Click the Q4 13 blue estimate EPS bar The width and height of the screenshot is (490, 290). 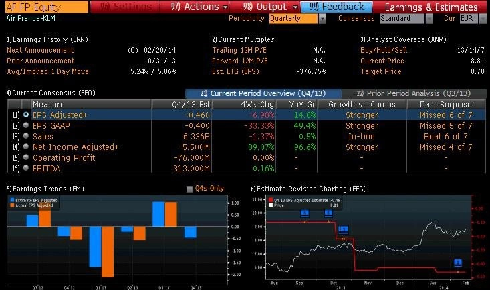pos(191,232)
